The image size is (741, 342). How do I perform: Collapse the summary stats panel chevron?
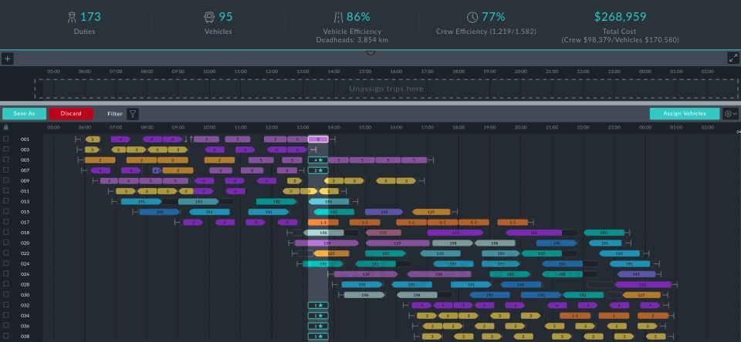point(370,52)
